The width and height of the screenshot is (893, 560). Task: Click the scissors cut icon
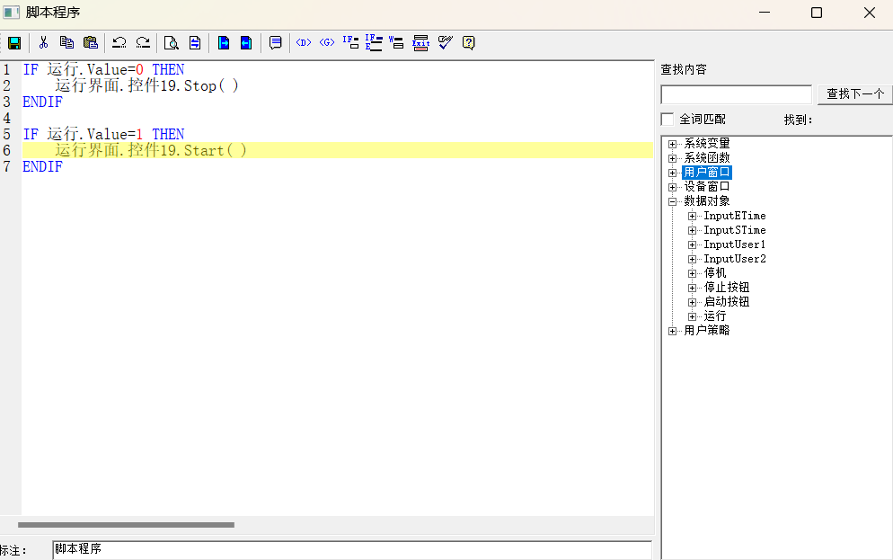pos(43,42)
